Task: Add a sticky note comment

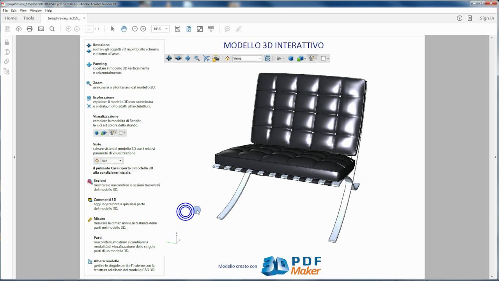Action: click(x=227, y=29)
